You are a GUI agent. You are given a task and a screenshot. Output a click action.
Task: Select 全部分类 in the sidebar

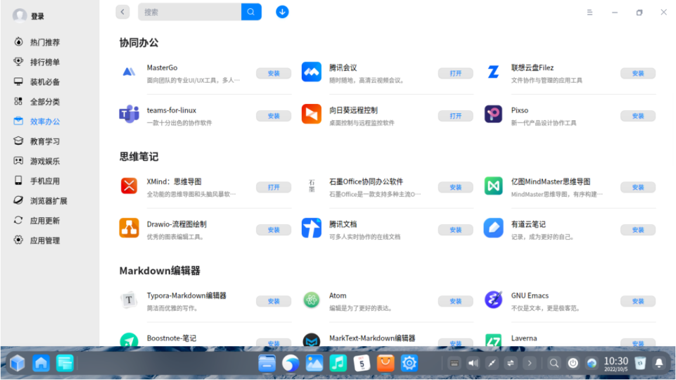pyautogui.click(x=45, y=102)
